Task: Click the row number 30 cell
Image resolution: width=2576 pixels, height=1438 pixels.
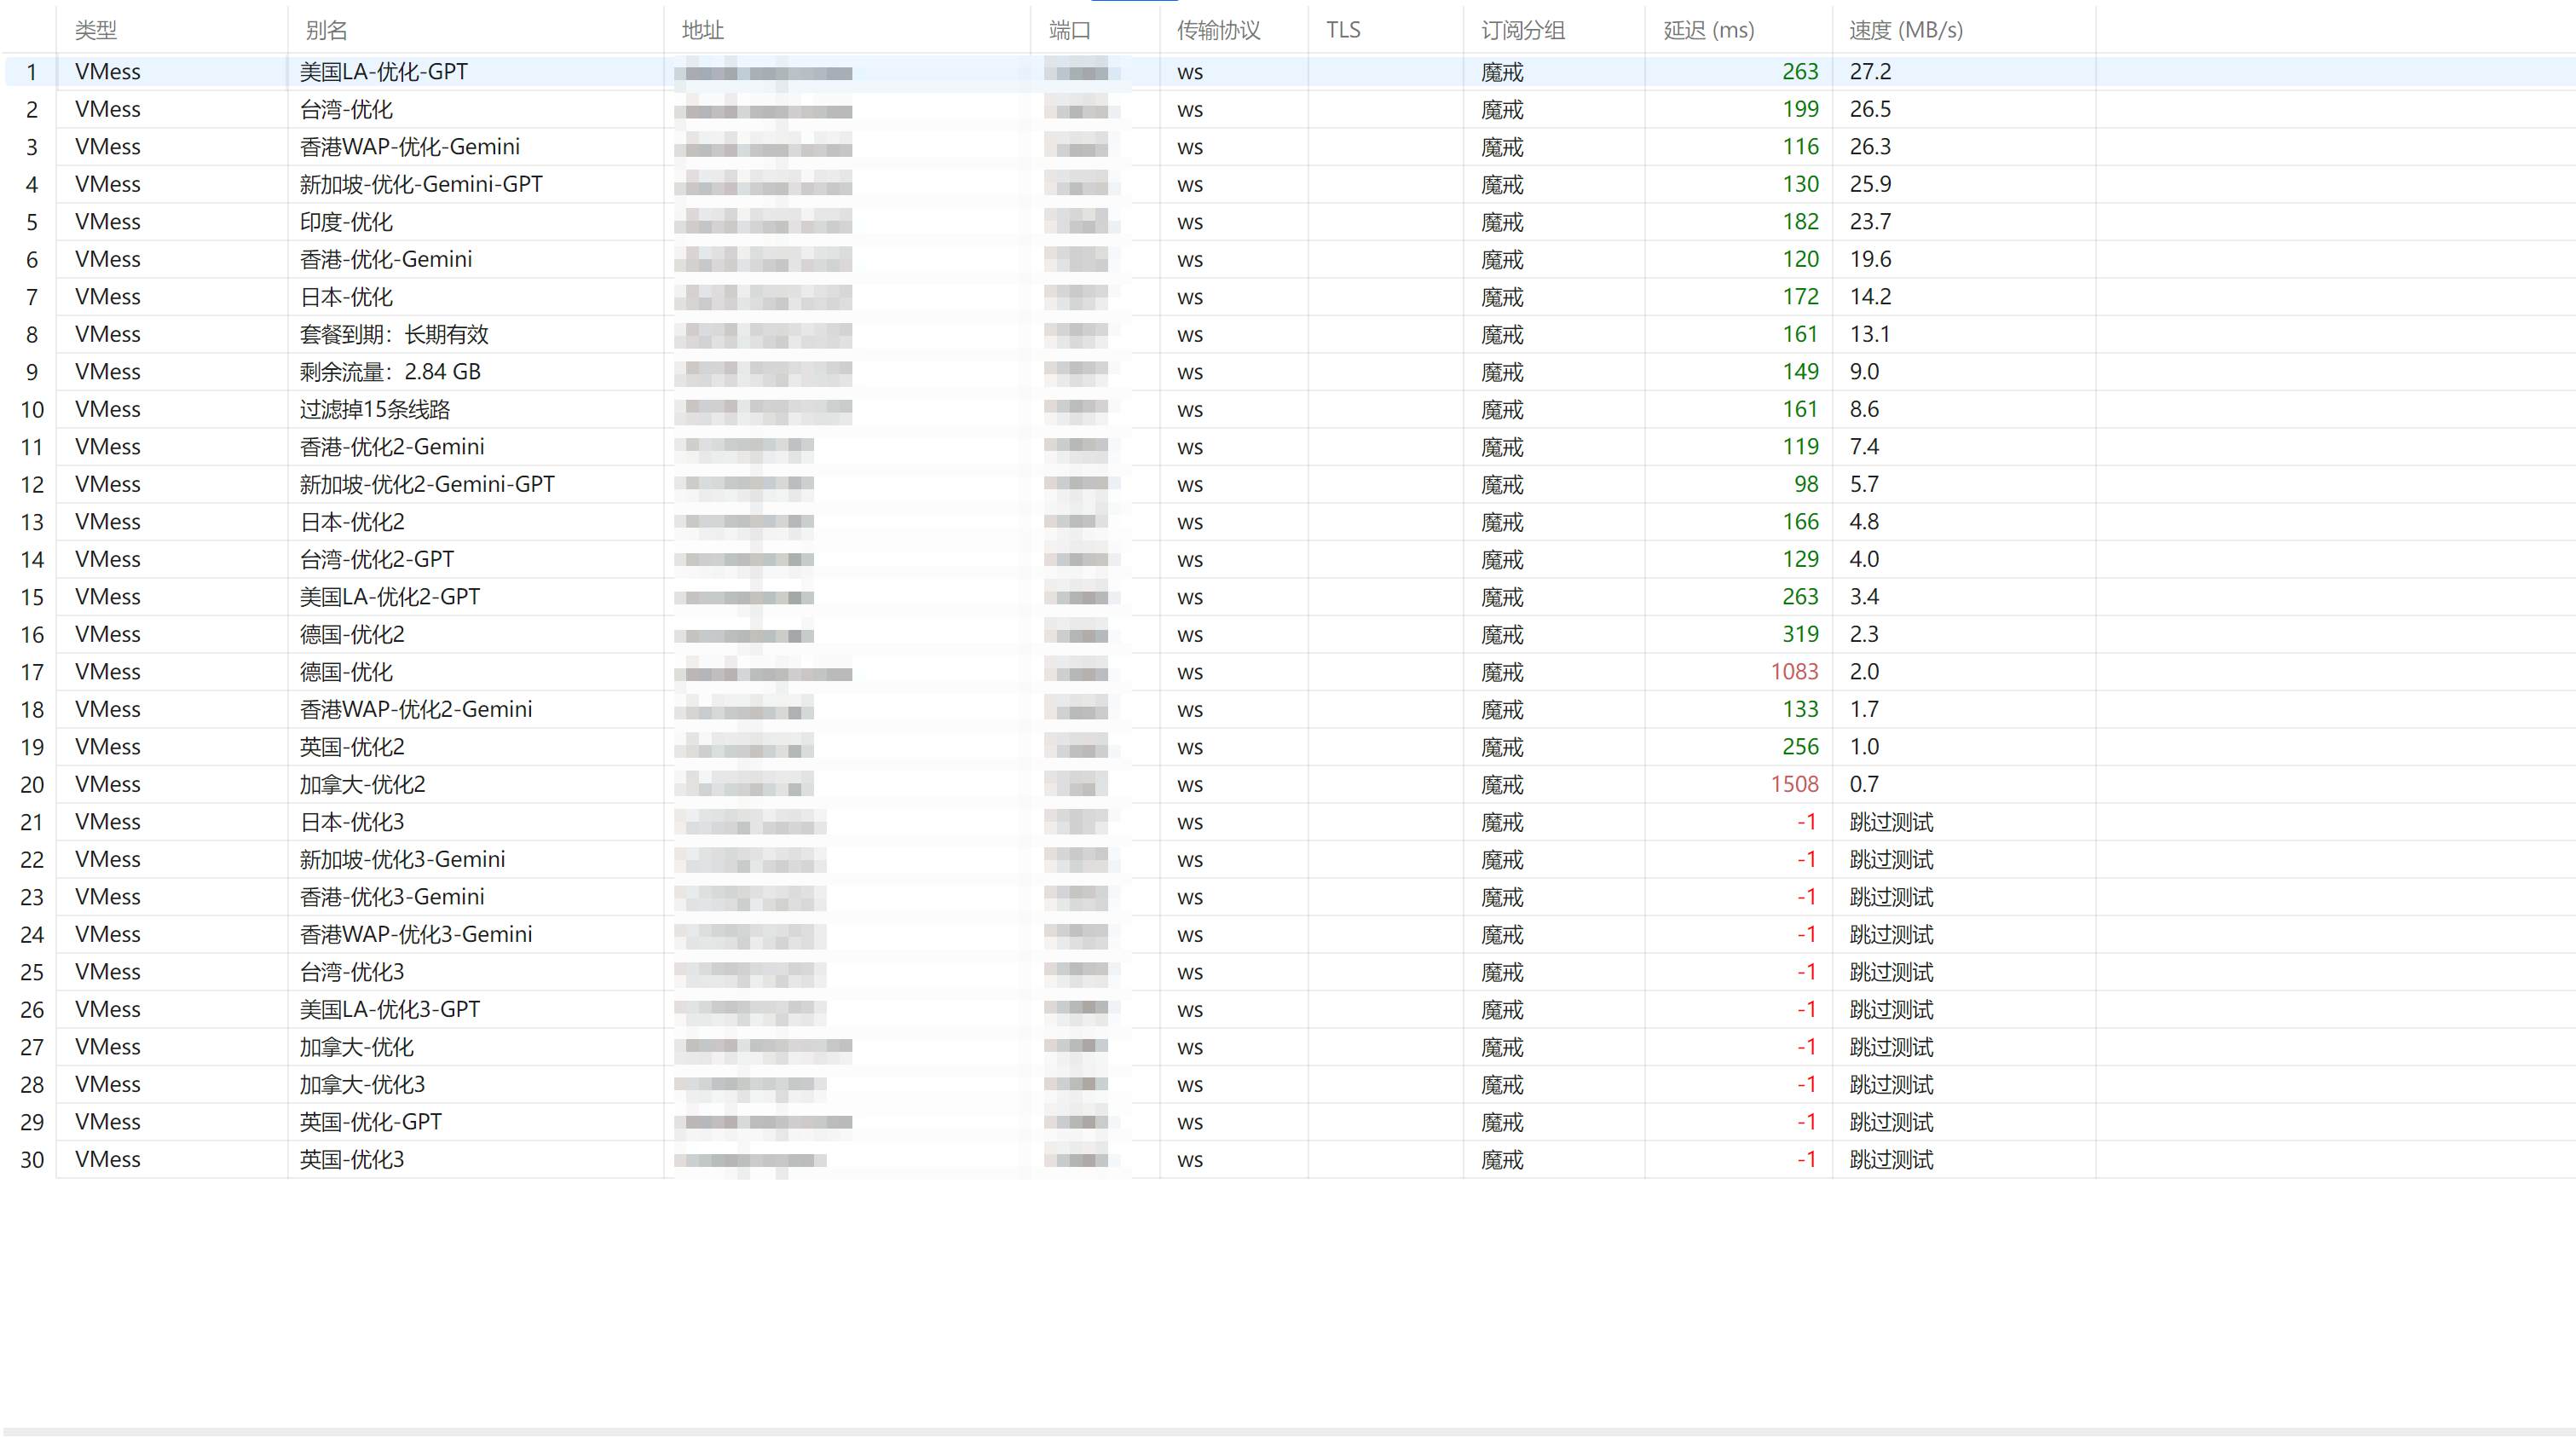Action: (x=32, y=1160)
